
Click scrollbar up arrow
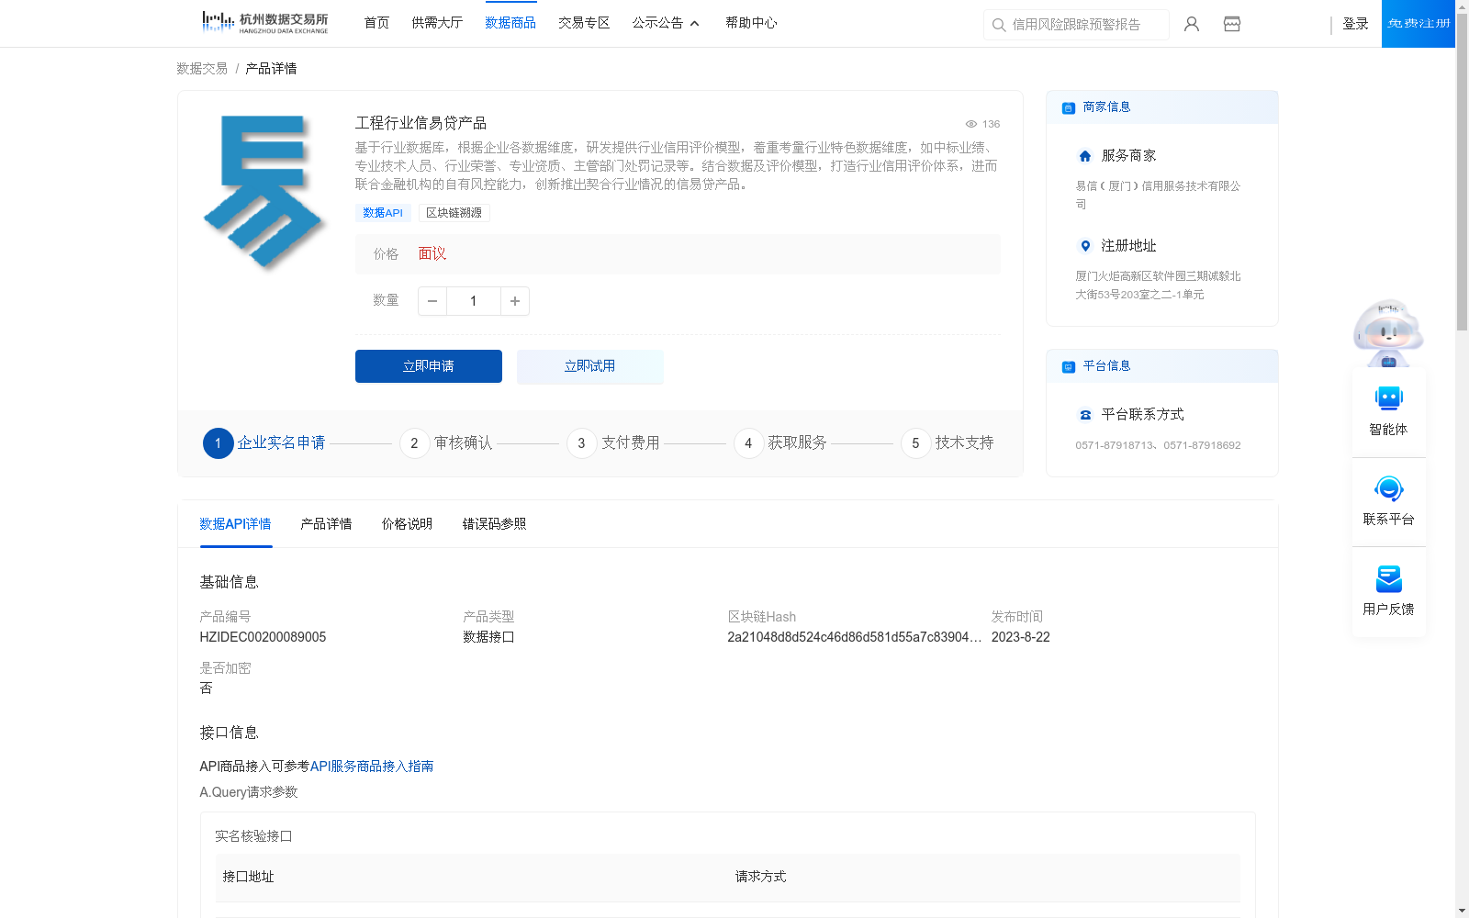(1462, 6)
